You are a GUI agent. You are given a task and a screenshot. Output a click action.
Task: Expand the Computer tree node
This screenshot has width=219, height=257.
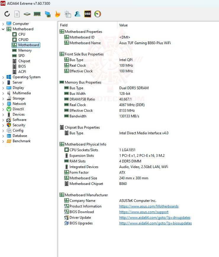pos(3,24)
